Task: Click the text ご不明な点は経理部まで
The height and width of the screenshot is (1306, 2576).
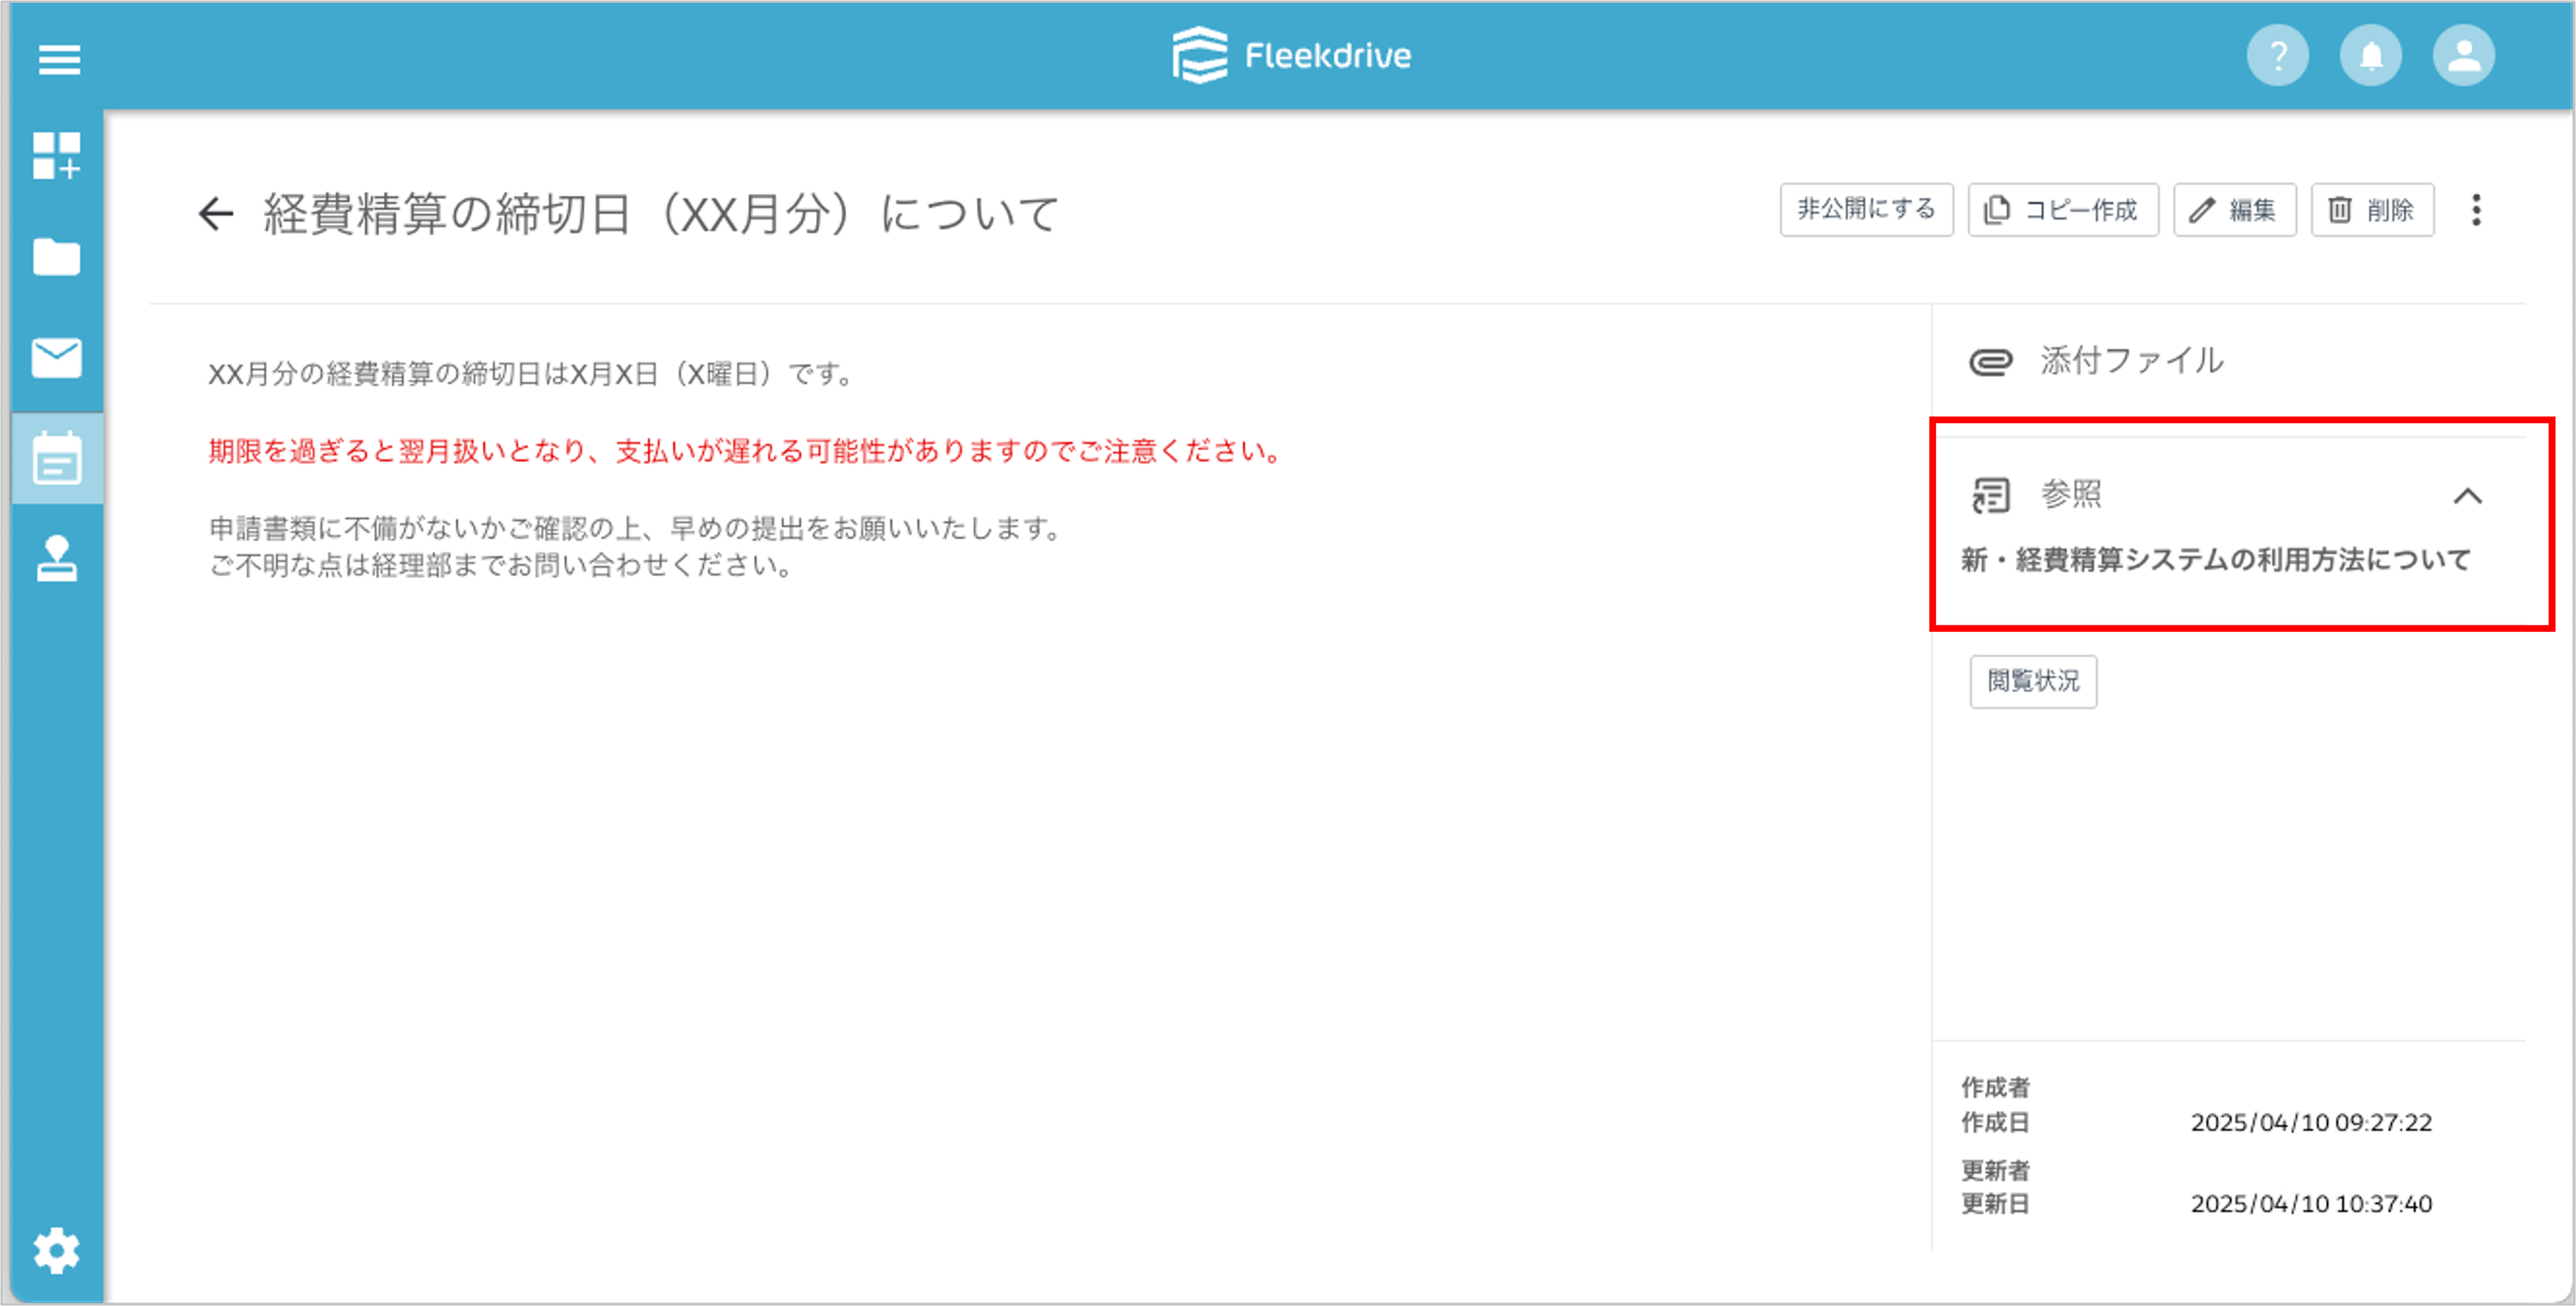Action: pyautogui.click(x=502, y=566)
